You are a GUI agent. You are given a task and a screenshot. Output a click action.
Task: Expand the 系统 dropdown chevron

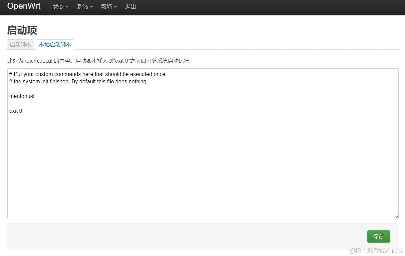pos(92,7)
